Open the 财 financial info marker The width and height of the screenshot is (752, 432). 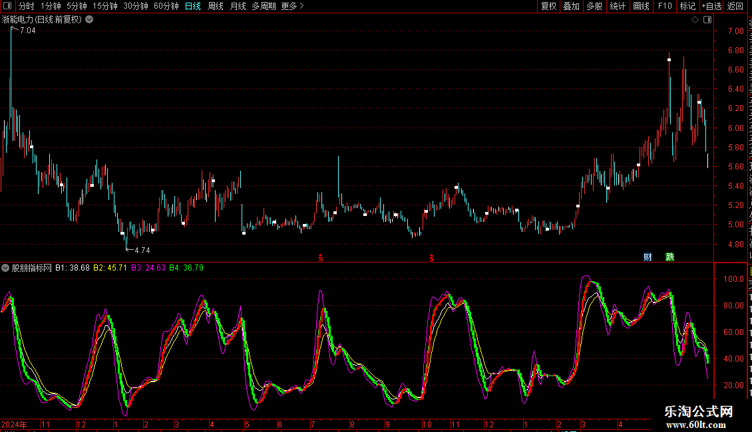(x=648, y=257)
